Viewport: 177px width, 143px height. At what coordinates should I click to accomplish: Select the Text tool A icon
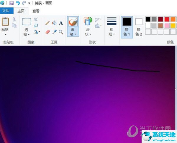coord(61,23)
